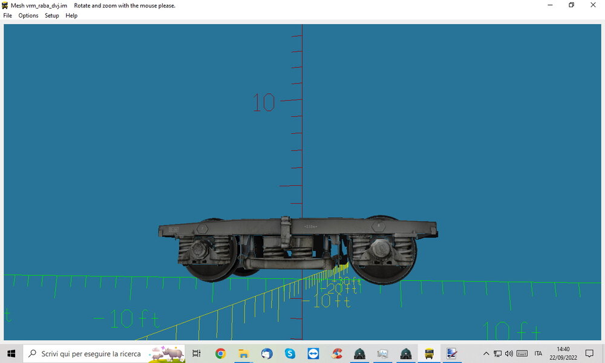This screenshot has height=363, width=605.
Task: Open the Setup menu
Action: point(51,16)
